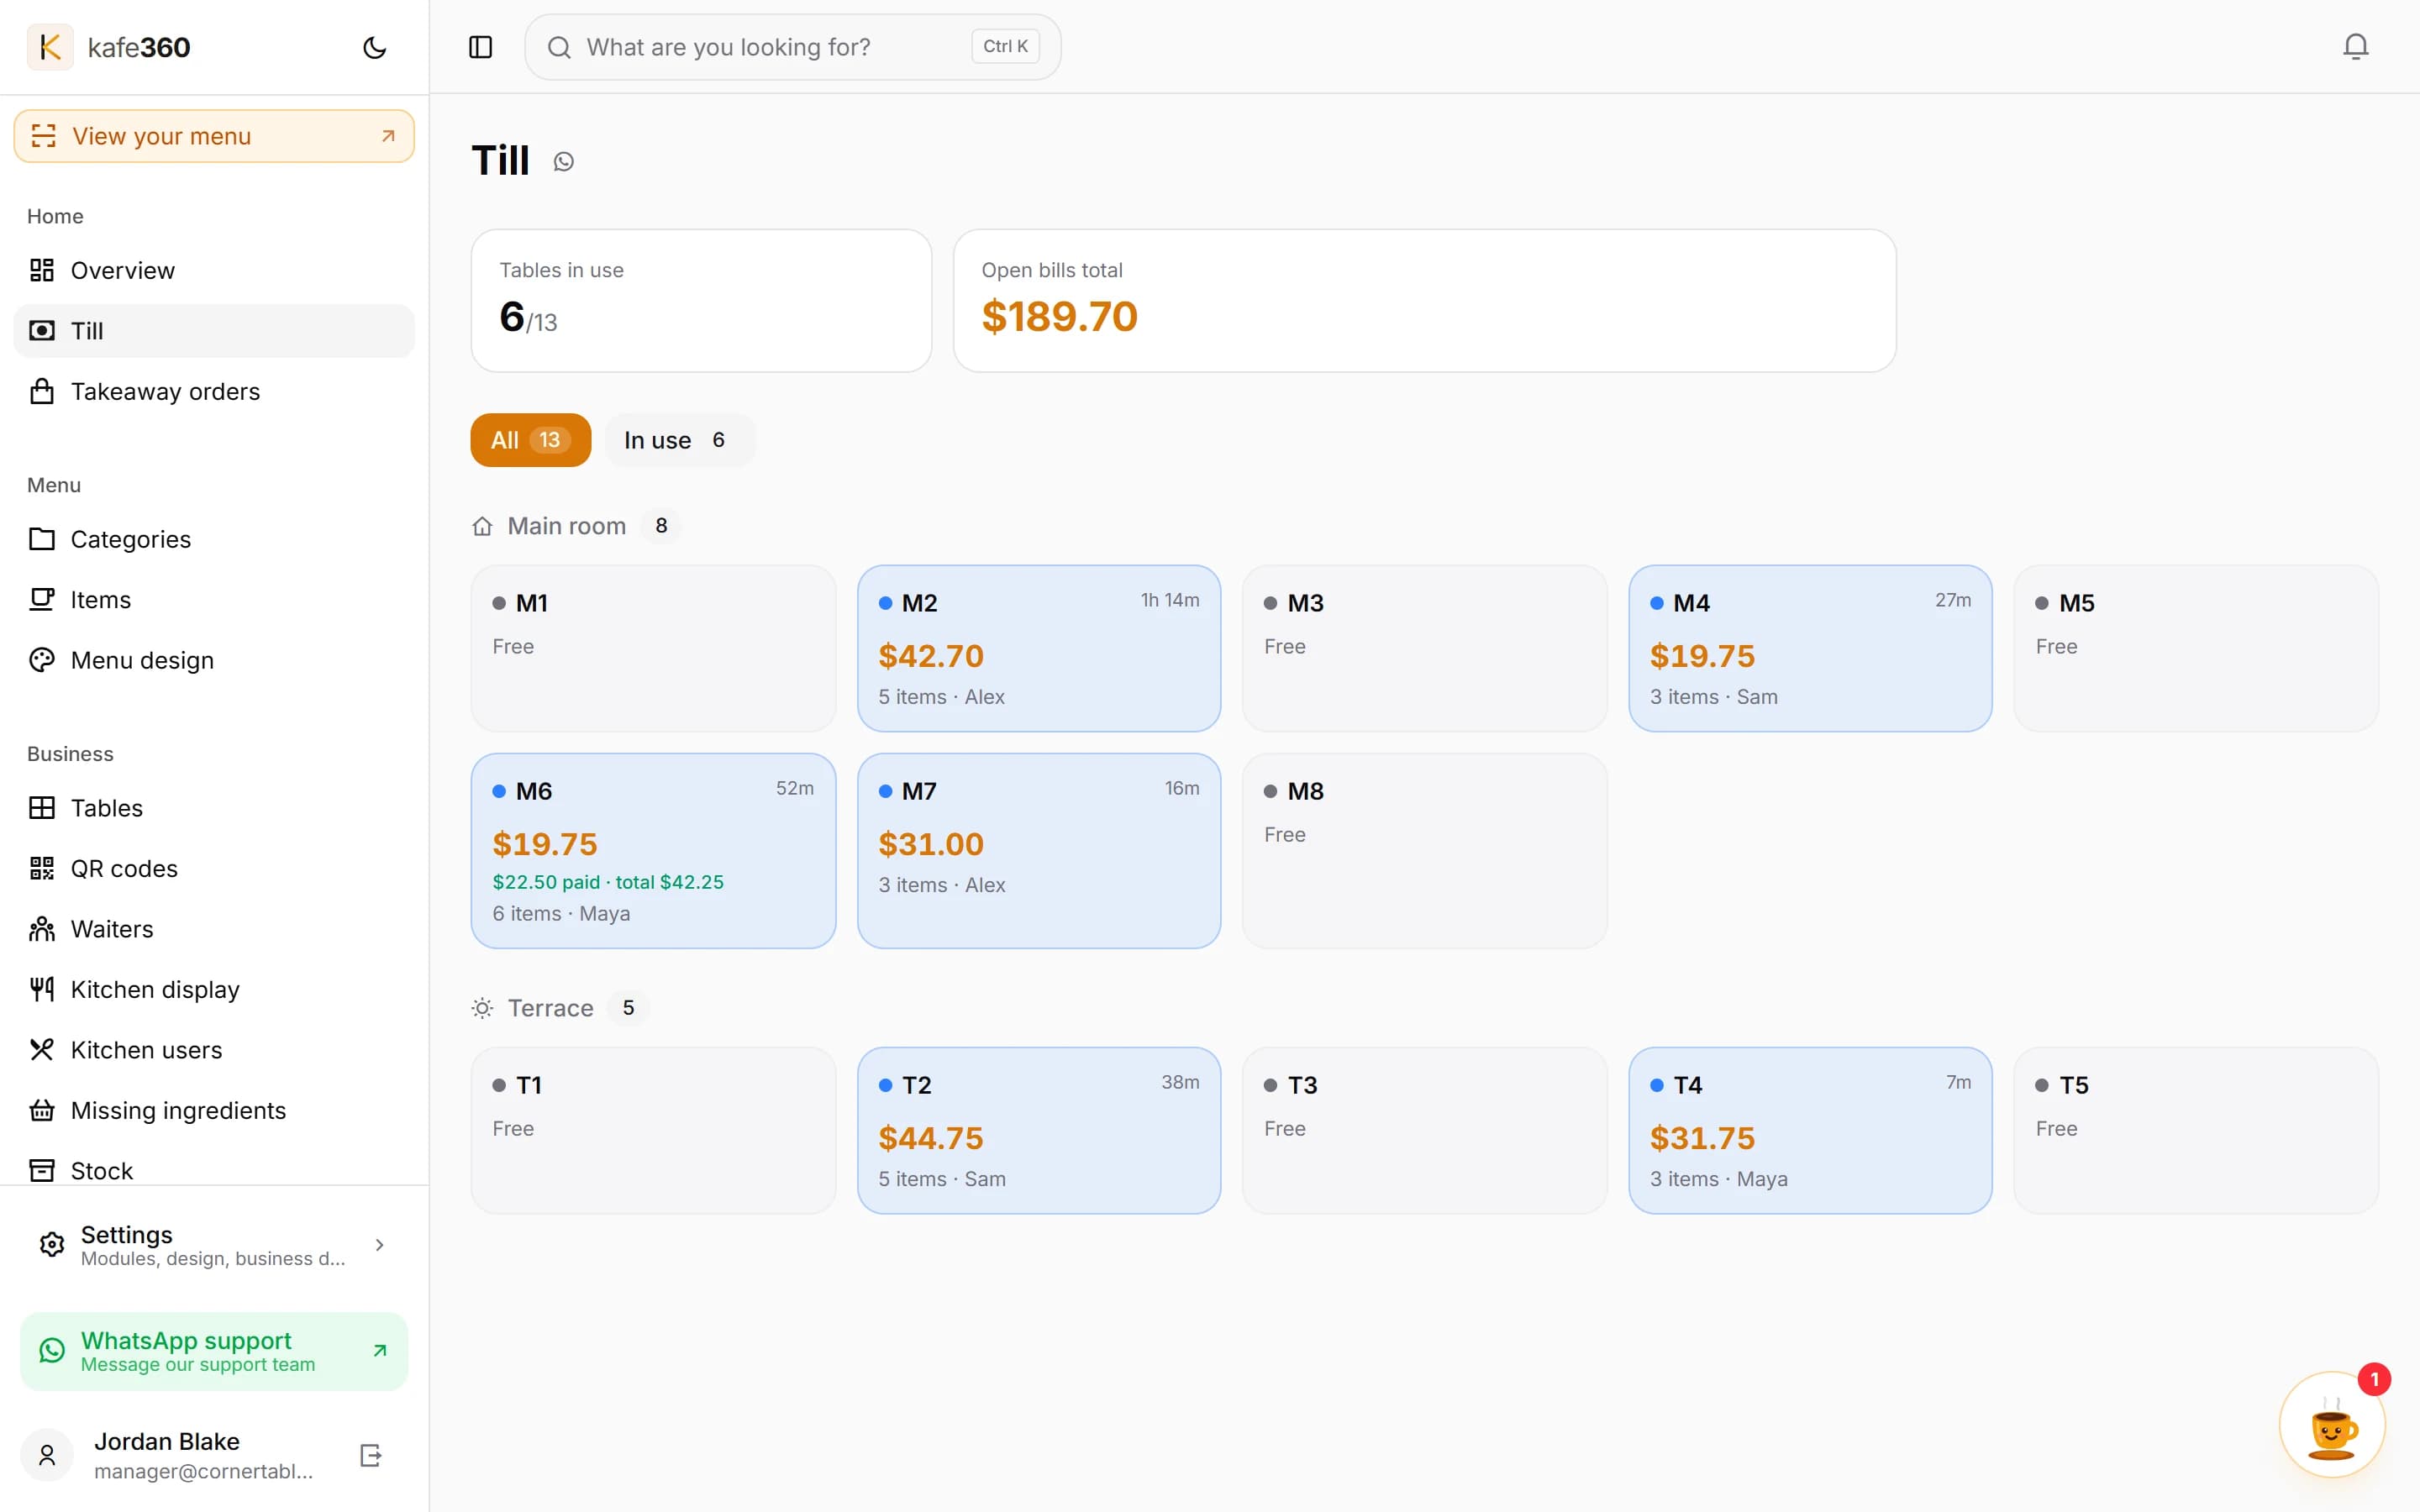Open Kitchen display
Viewport: 2420px width, 1512px height.
pyautogui.click(x=214, y=989)
